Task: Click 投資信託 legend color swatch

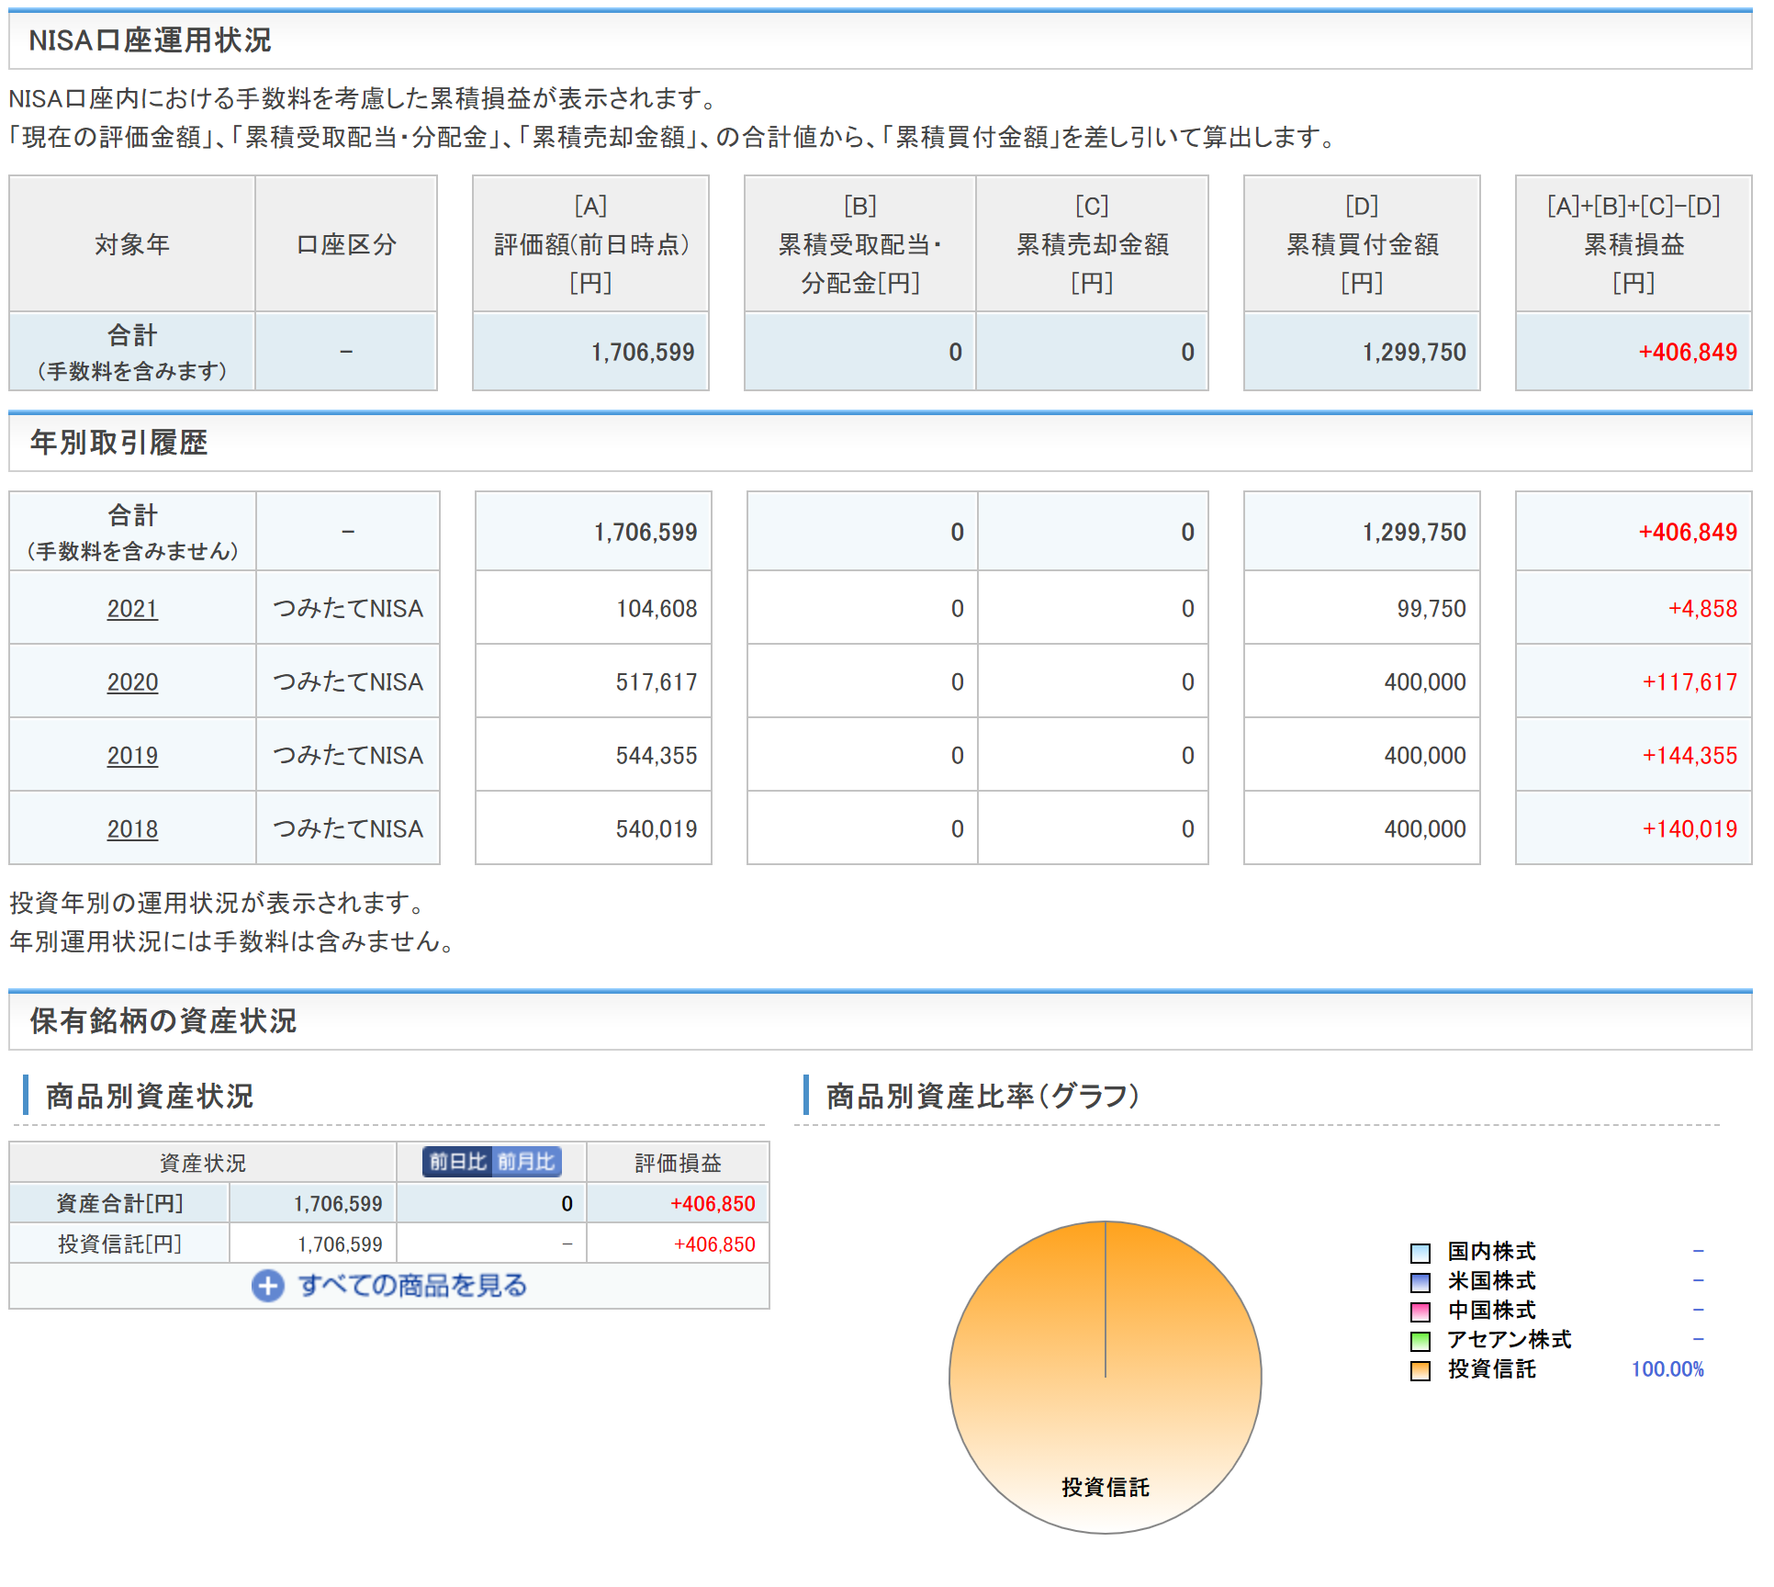Action: pos(1420,1370)
